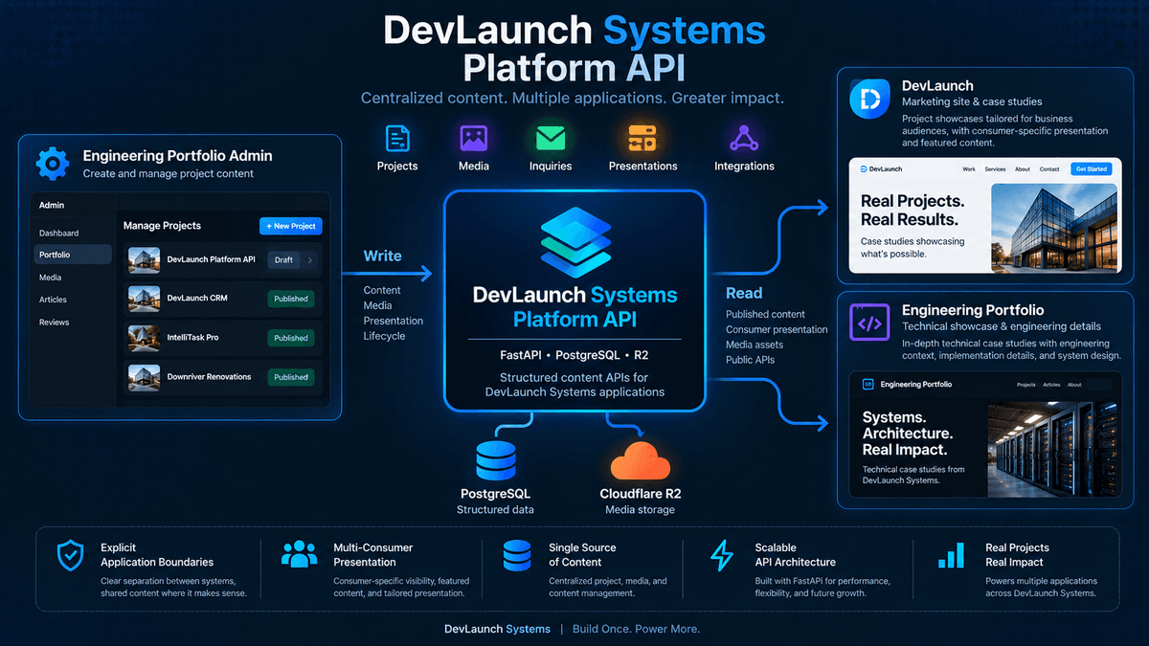1149x646 pixels.
Task: Click the DevLaunch D logo icon
Action: pos(870,100)
